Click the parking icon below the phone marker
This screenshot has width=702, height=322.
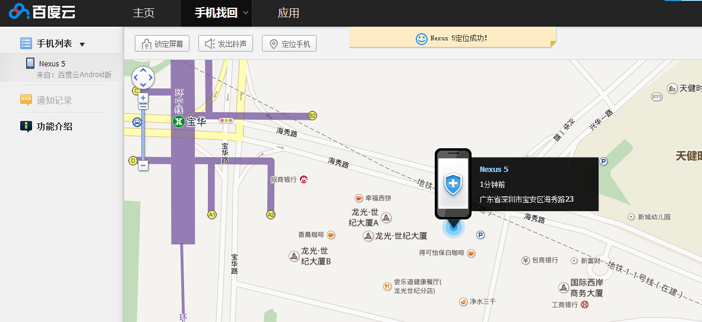coord(481,234)
